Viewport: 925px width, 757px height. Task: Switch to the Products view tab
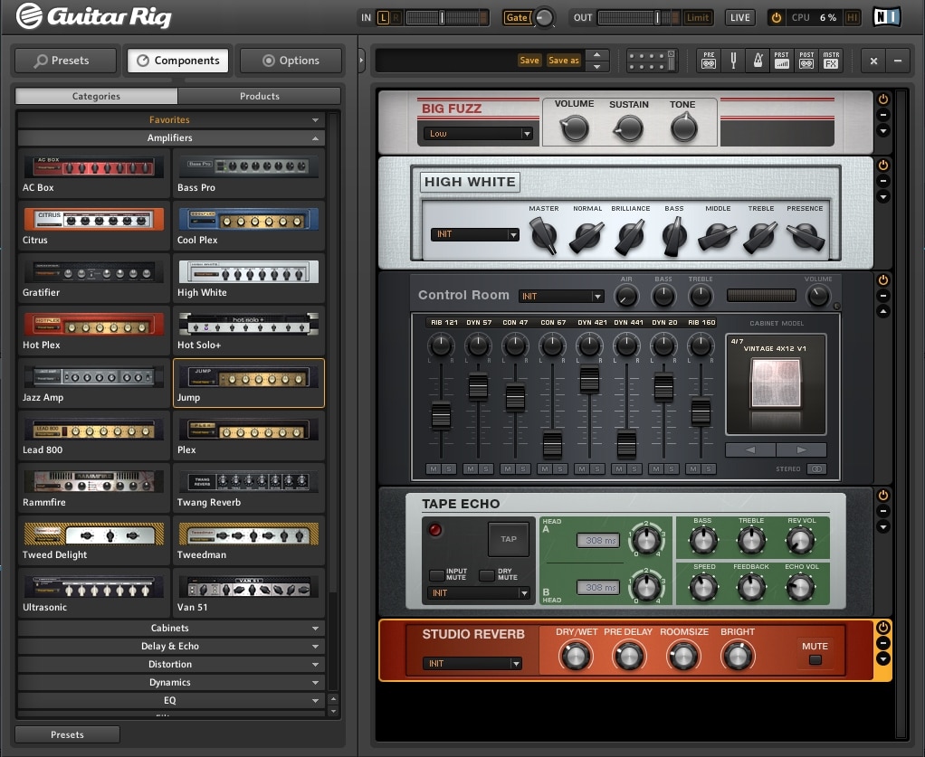coord(260,96)
